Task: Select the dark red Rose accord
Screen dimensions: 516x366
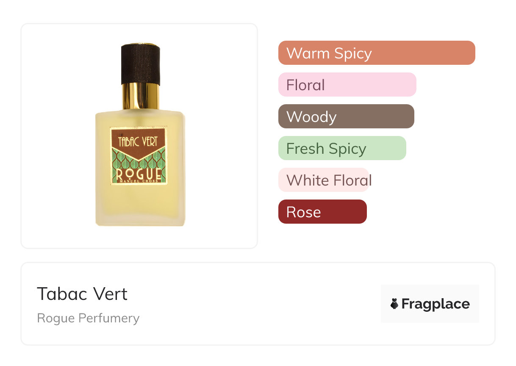Action: (x=322, y=212)
